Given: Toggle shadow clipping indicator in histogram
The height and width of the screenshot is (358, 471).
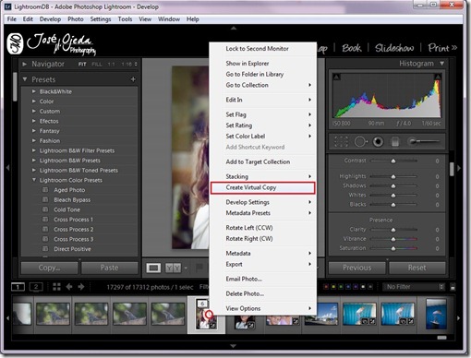Looking at the screenshot, I should (x=336, y=77).
